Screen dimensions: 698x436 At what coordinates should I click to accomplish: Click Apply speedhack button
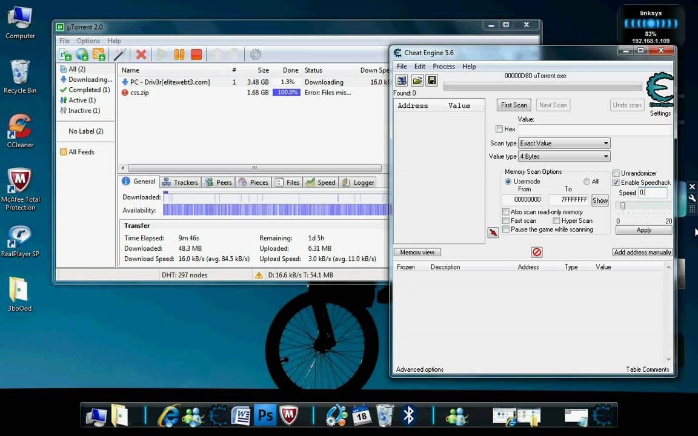(x=643, y=230)
